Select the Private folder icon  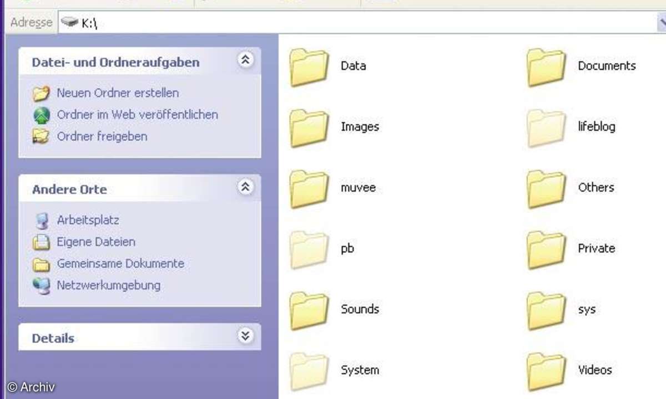(547, 250)
